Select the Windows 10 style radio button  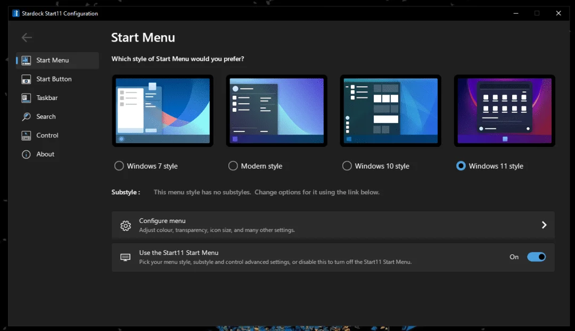point(347,165)
